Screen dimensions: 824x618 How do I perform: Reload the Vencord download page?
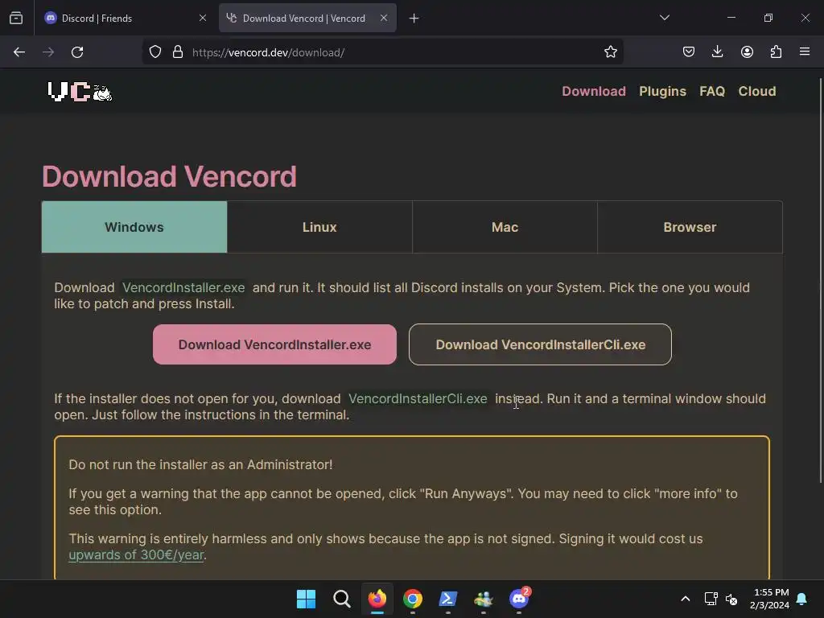[77, 52]
